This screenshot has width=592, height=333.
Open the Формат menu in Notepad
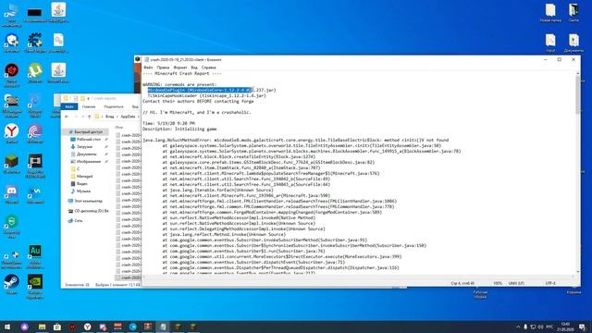[x=180, y=68]
